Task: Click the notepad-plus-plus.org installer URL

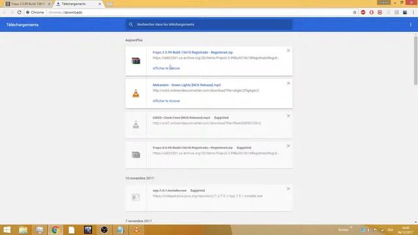Action: pyautogui.click(x=208, y=196)
